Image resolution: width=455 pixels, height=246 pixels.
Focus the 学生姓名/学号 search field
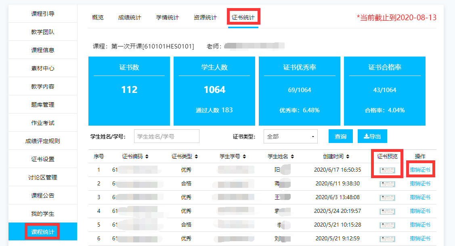[166, 137]
